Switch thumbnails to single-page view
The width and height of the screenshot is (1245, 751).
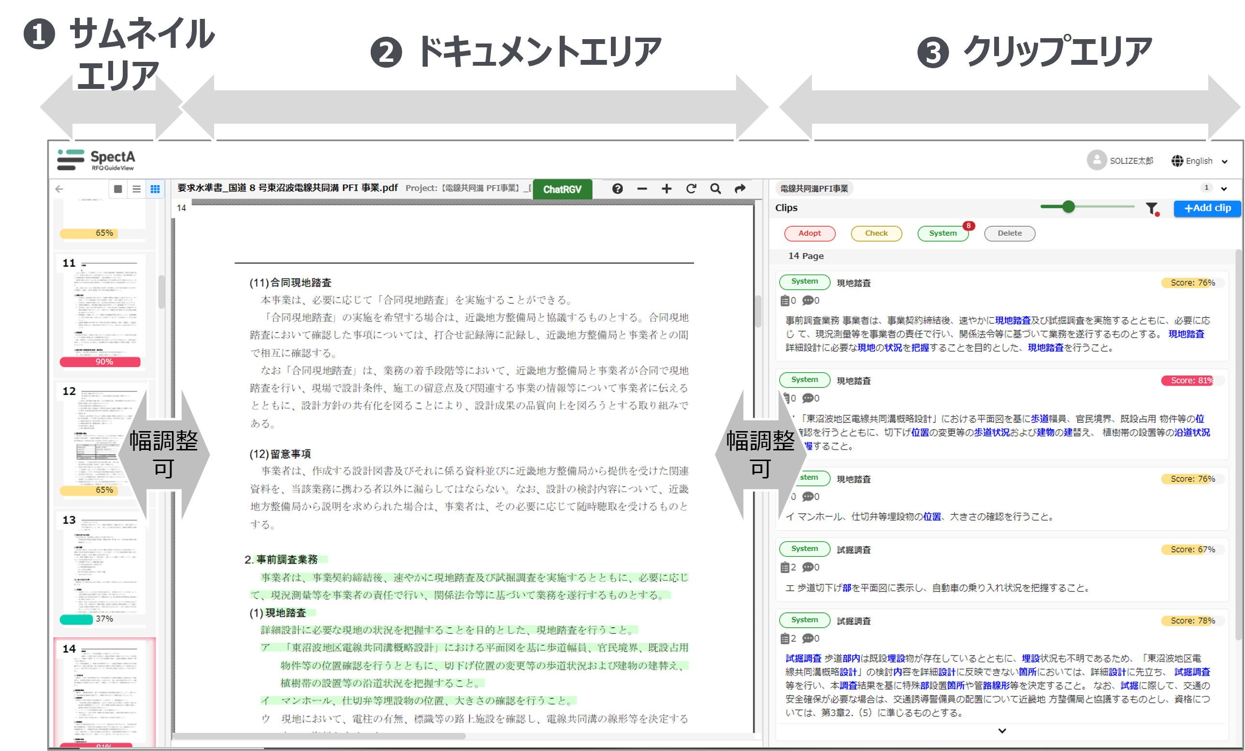118,189
